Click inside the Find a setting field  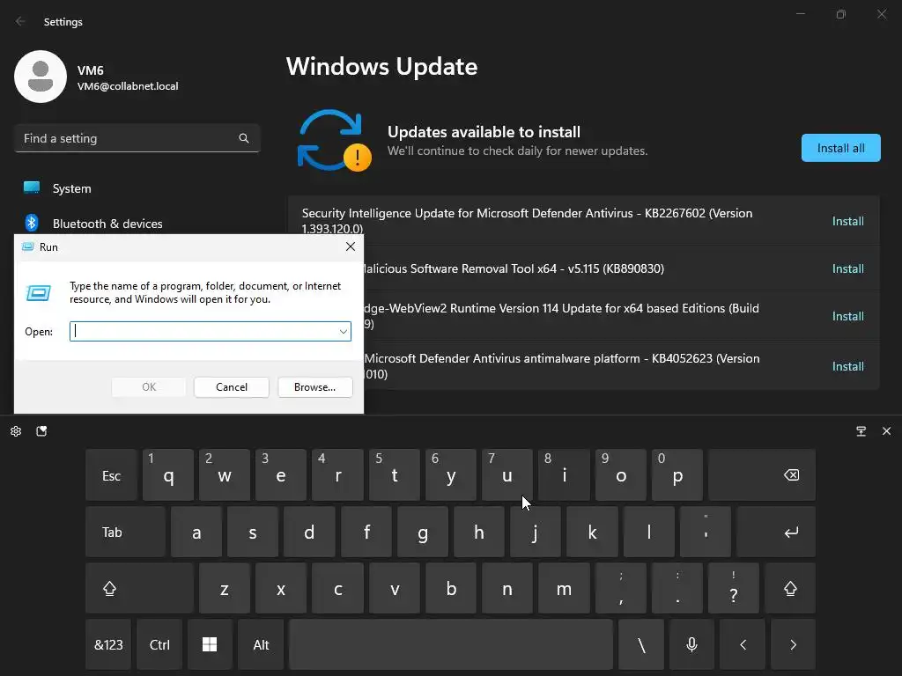(137, 138)
